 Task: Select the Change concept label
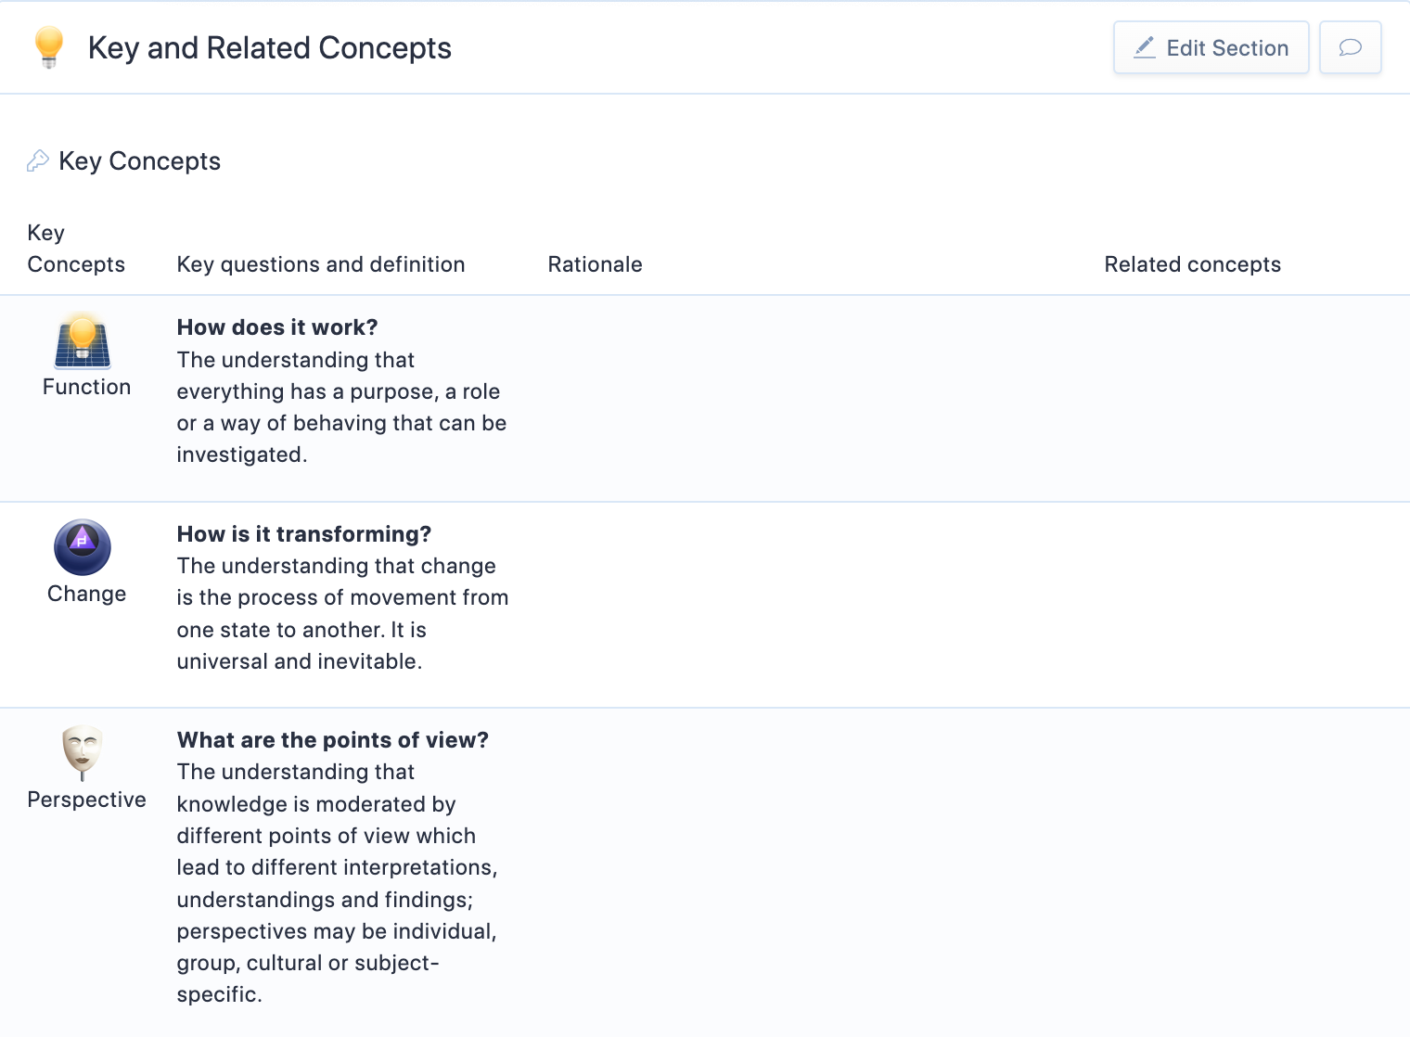click(87, 594)
